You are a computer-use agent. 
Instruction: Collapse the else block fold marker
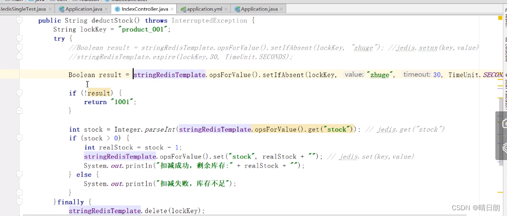[19, 175]
